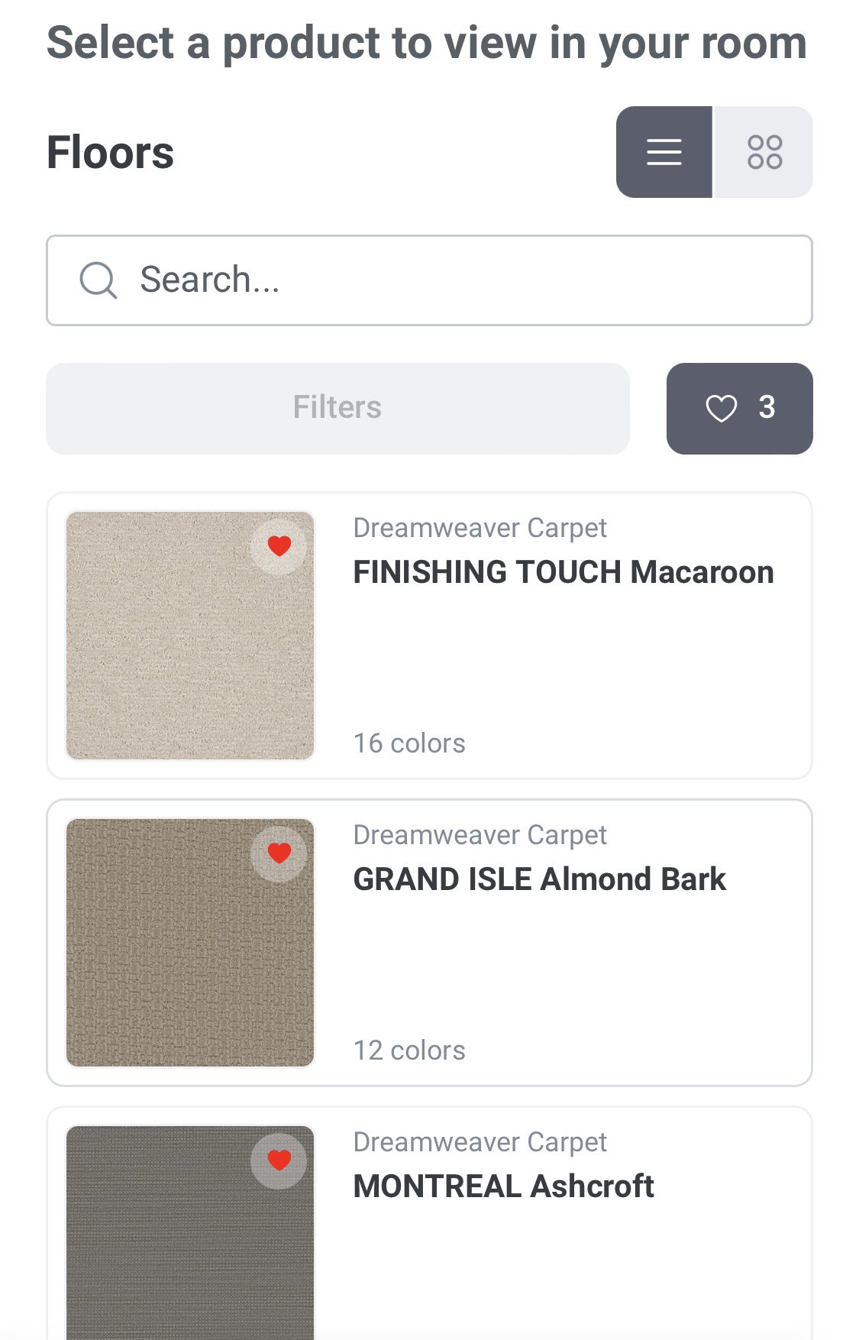Screen dimensions: 859x1340
Task: Click the heart icon inside favorites button
Action: click(x=721, y=408)
